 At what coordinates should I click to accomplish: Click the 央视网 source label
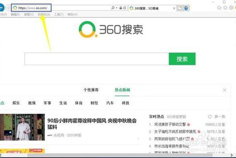tap(59, 135)
